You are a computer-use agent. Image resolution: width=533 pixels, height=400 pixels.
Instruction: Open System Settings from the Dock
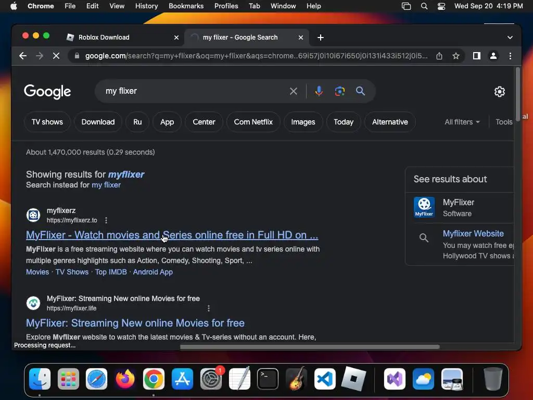(x=211, y=379)
